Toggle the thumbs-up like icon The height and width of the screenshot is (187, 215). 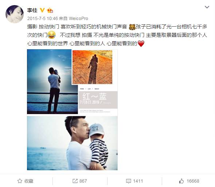coord(181,181)
